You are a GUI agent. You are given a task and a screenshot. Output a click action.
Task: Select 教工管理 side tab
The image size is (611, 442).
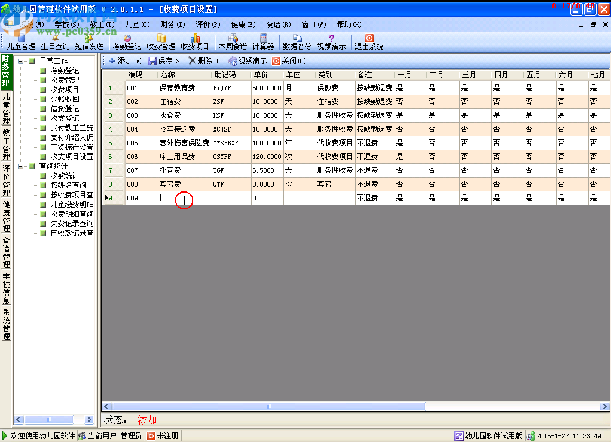(x=6, y=144)
